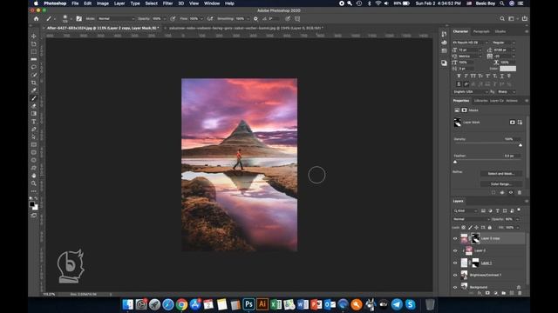Click the foreground color swatch
Viewport: 558px width, 313px height.
click(32, 204)
